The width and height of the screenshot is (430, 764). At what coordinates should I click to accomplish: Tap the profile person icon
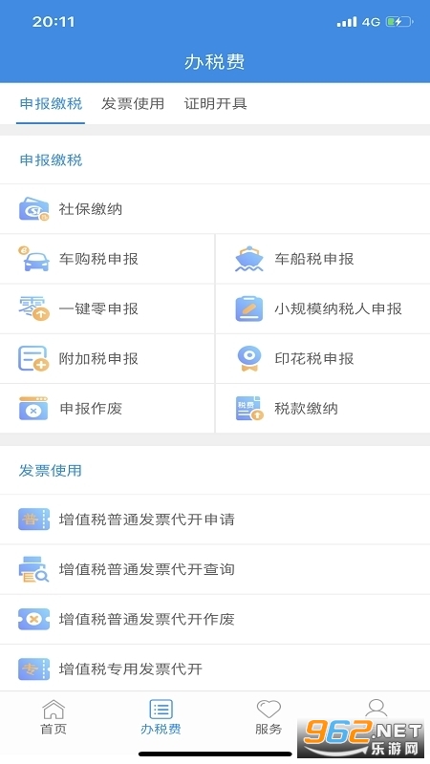(376, 708)
